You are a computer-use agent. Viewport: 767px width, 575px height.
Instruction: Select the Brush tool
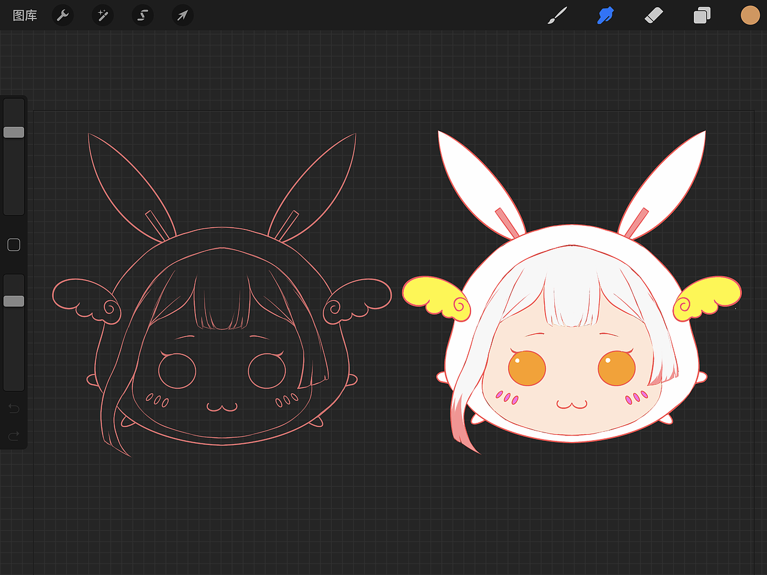coord(557,16)
